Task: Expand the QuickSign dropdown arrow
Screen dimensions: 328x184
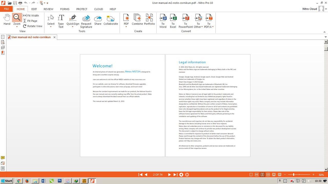Action: 73,27
